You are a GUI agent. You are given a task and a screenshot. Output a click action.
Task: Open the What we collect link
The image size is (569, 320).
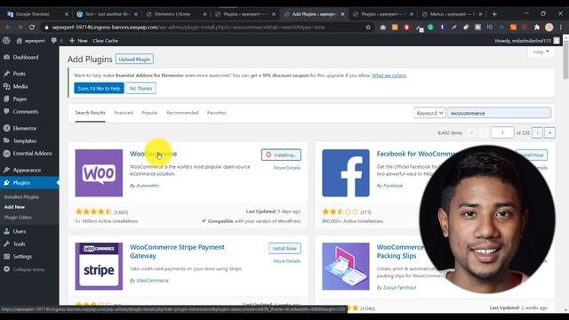(389, 76)
